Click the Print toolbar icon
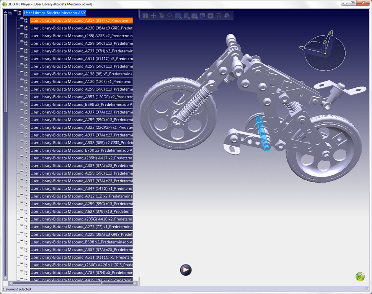 coord(227,16)
